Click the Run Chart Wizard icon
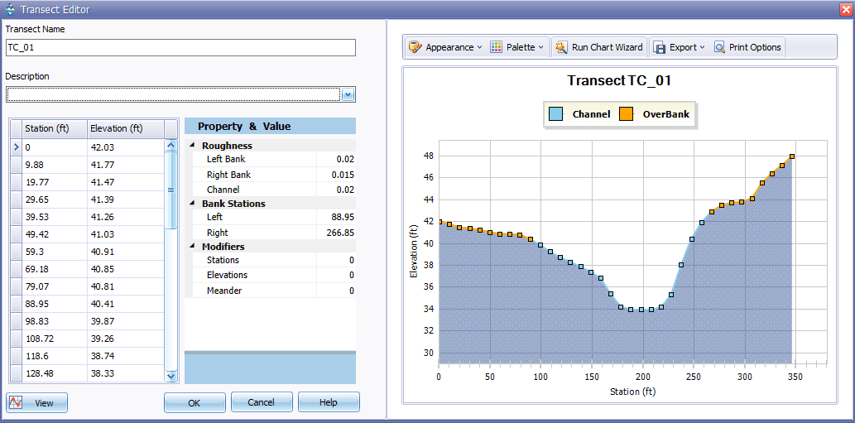 click(x=561, y=47)
